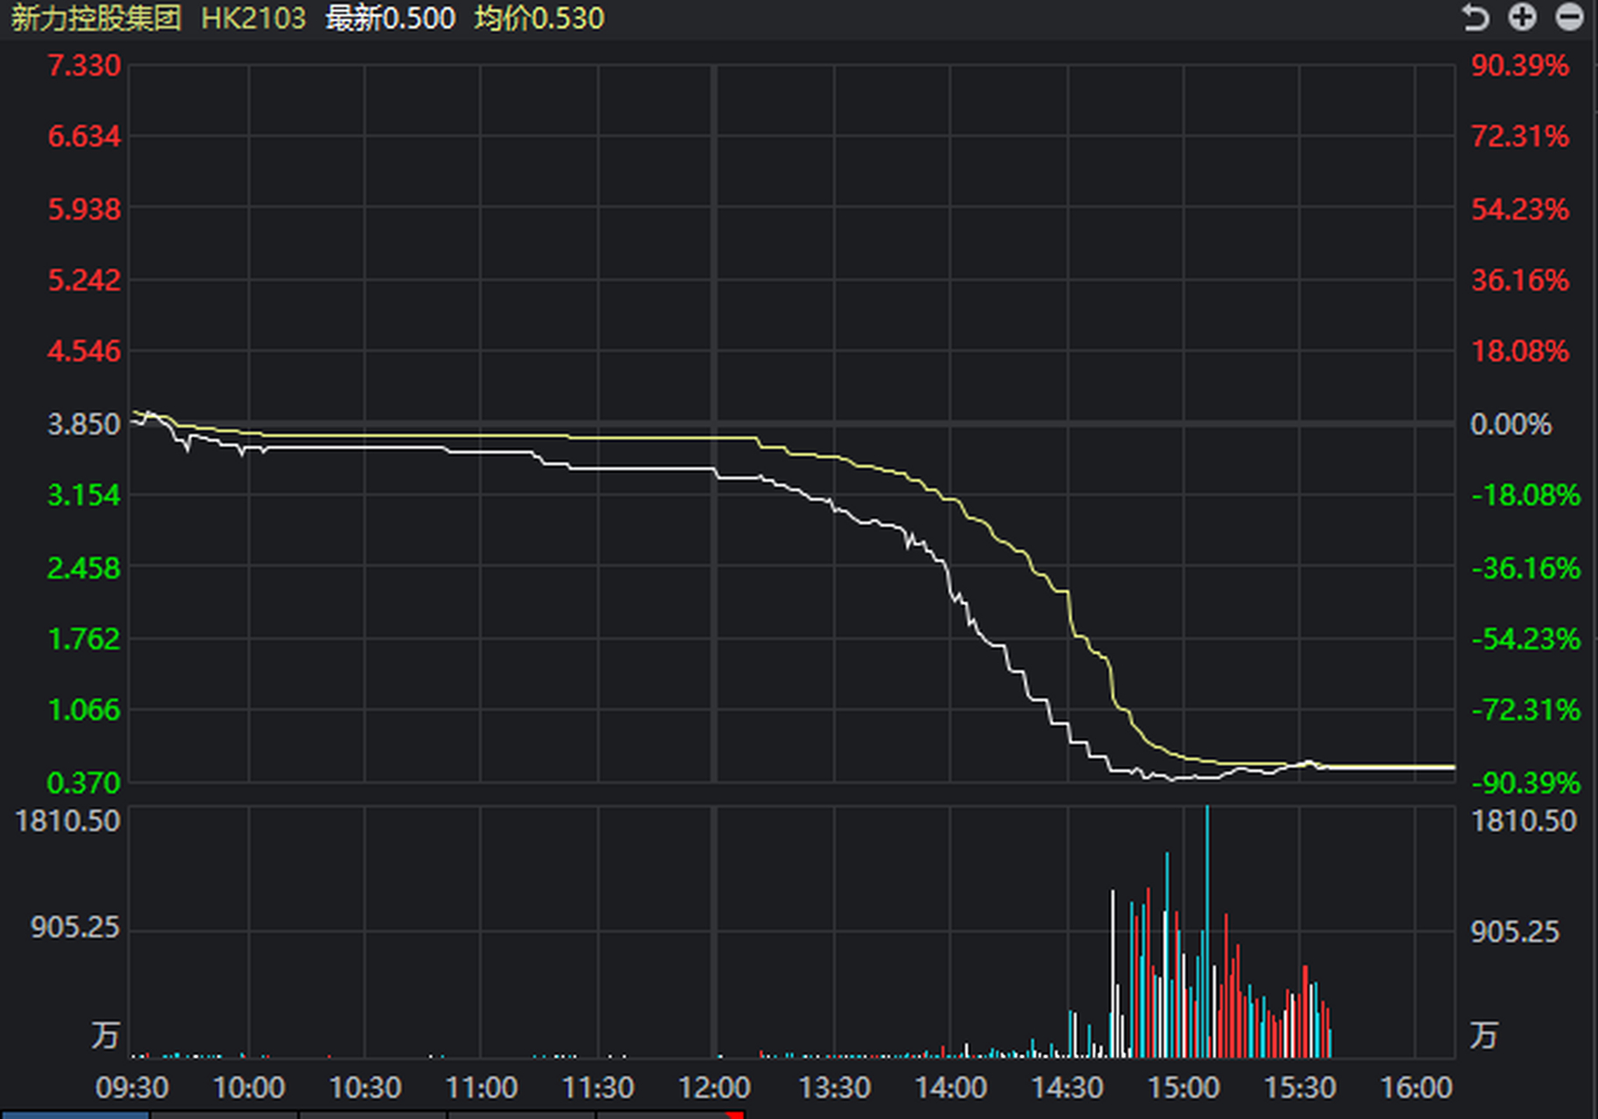Click the 11:00 time axis label
This screenshot has width=1598, height=1119.
482,1088
